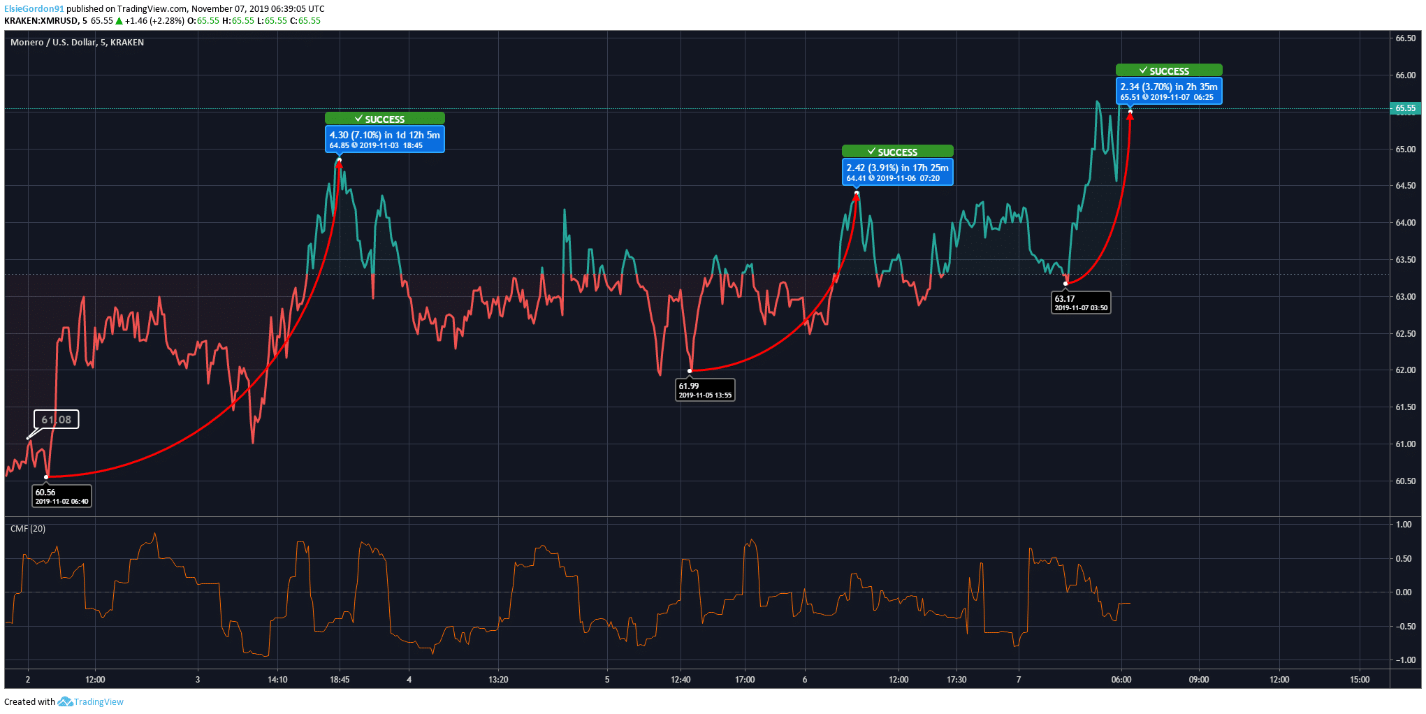Click the day 4 marker on the time axis
The height and width of the screenshot is (714, 1426).
coord(409,680)
